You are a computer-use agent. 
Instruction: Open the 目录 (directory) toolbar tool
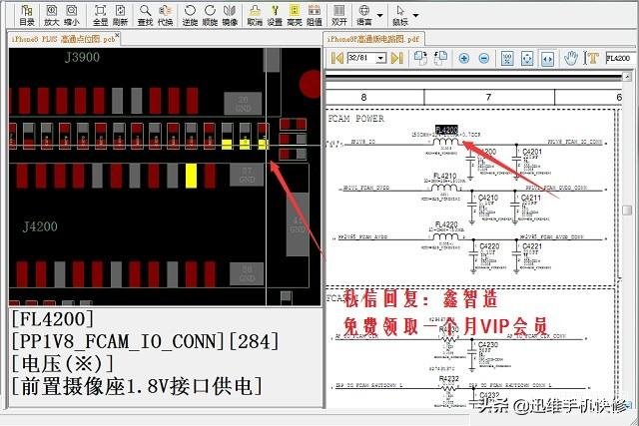(27, 16)
